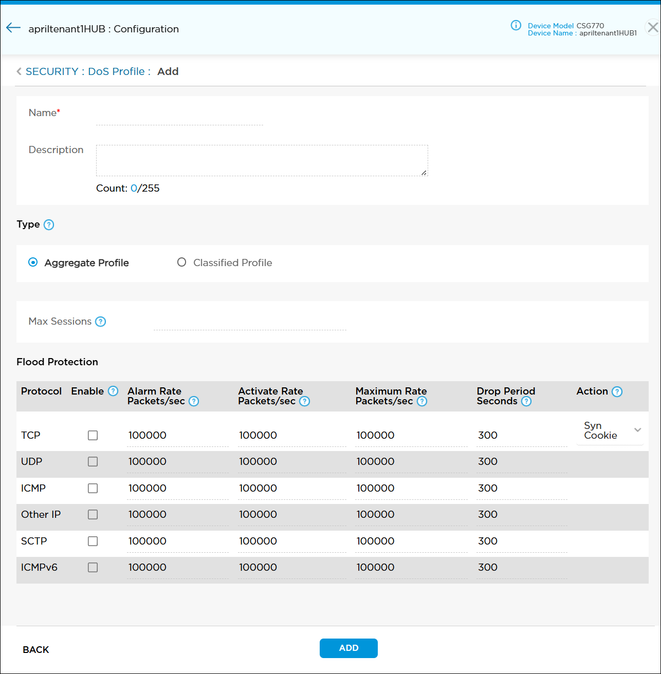The image size is (661, 674).
Task: Show help for Enable column
Action: tap(113, 391)
